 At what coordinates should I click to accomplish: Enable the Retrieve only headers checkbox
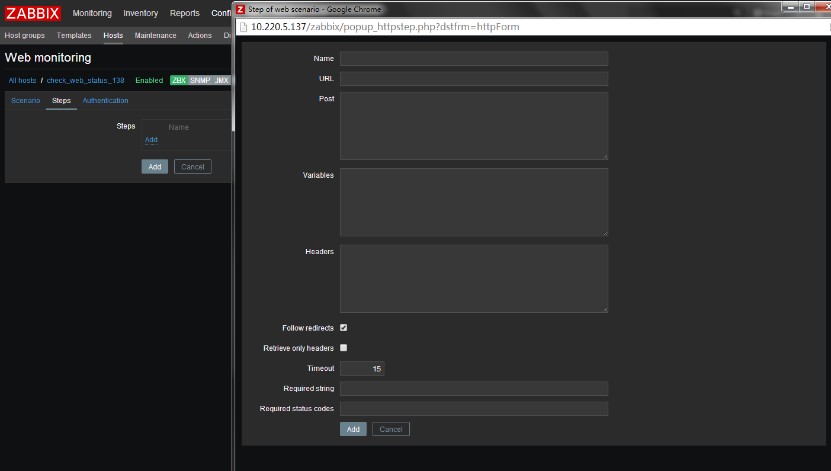344,348
